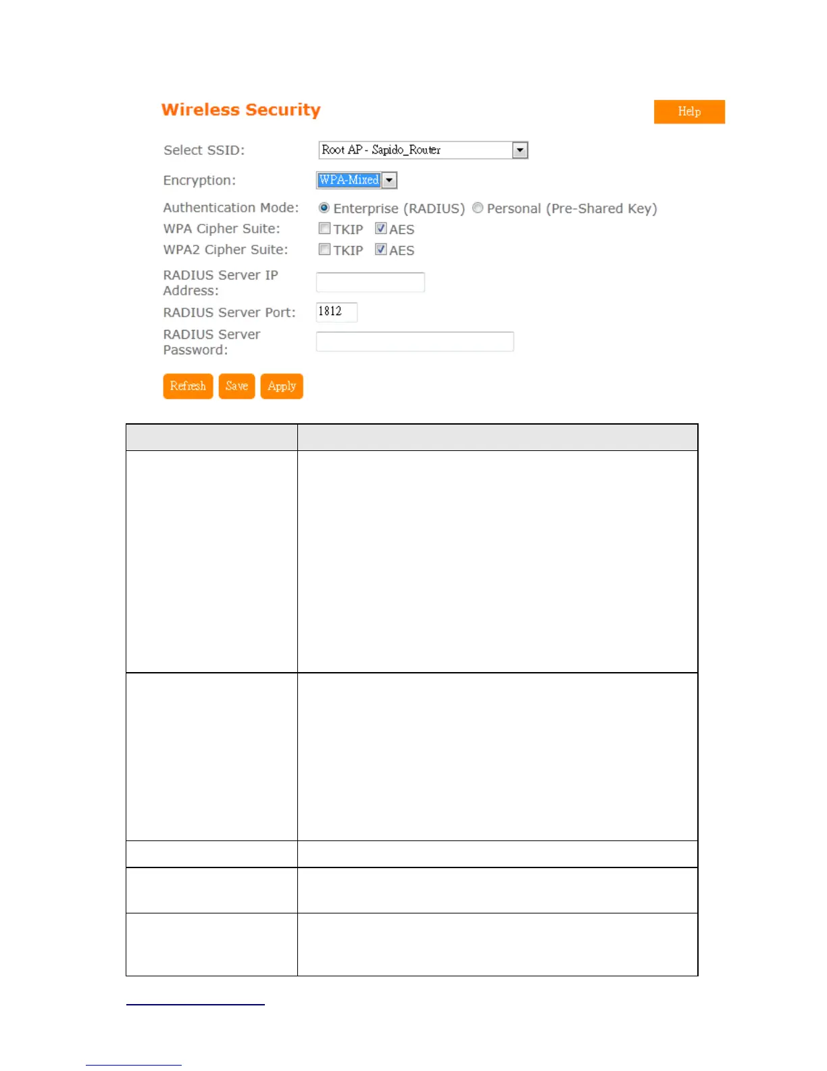Enable TKIP for WPA Cipher Suite
This screenshot has width=827, height=1071.
324,229
